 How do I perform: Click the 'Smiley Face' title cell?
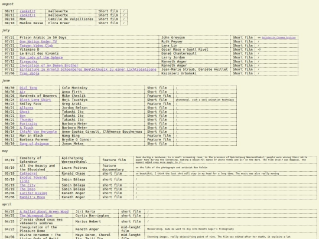point(30,104)
